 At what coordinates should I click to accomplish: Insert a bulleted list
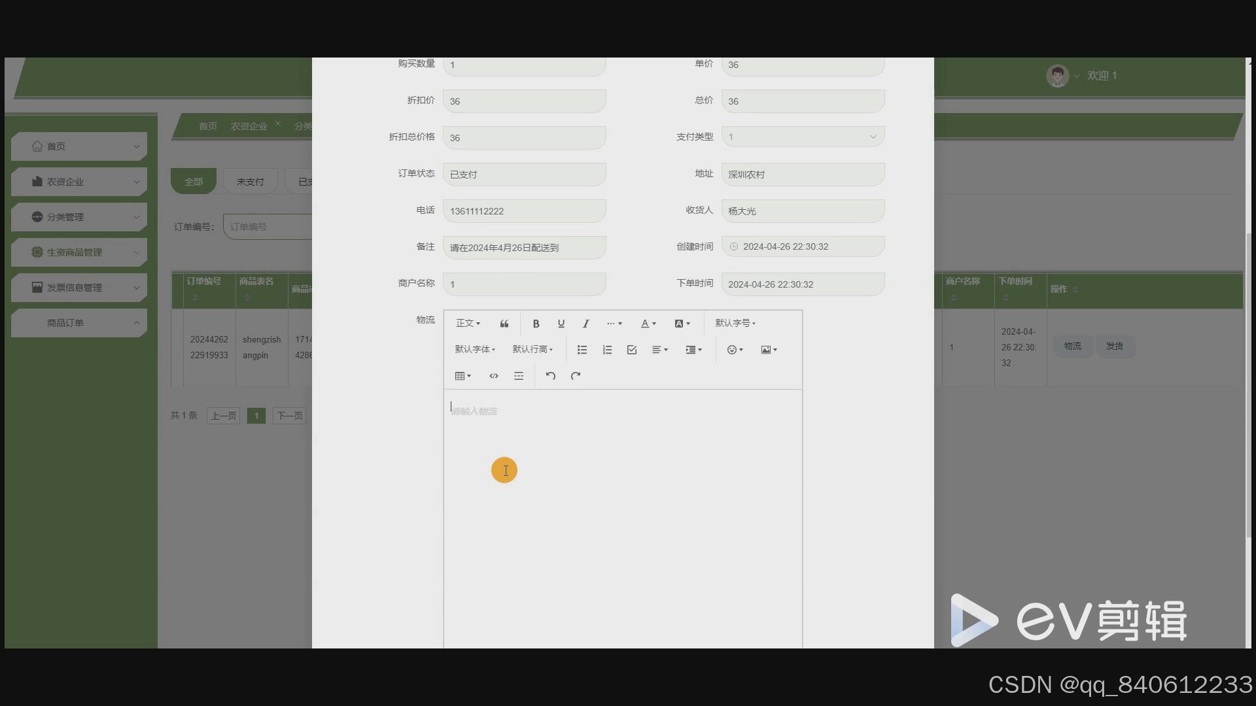582,350
